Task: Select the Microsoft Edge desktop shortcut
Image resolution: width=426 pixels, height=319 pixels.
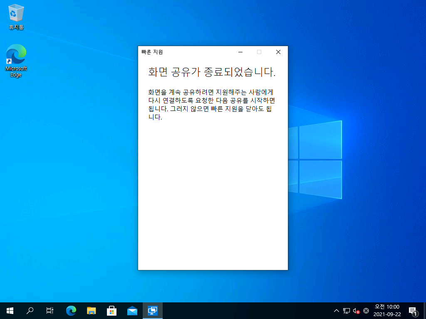Action: tap(16, 60)
